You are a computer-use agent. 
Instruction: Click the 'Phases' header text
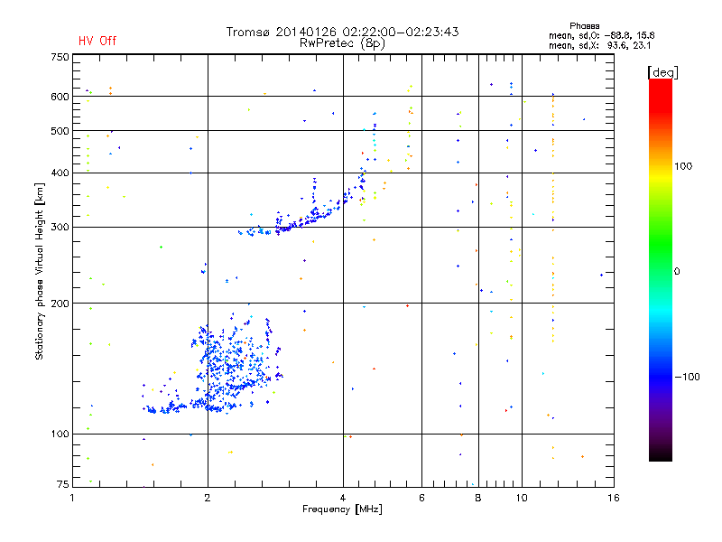(x=584, y=26)
